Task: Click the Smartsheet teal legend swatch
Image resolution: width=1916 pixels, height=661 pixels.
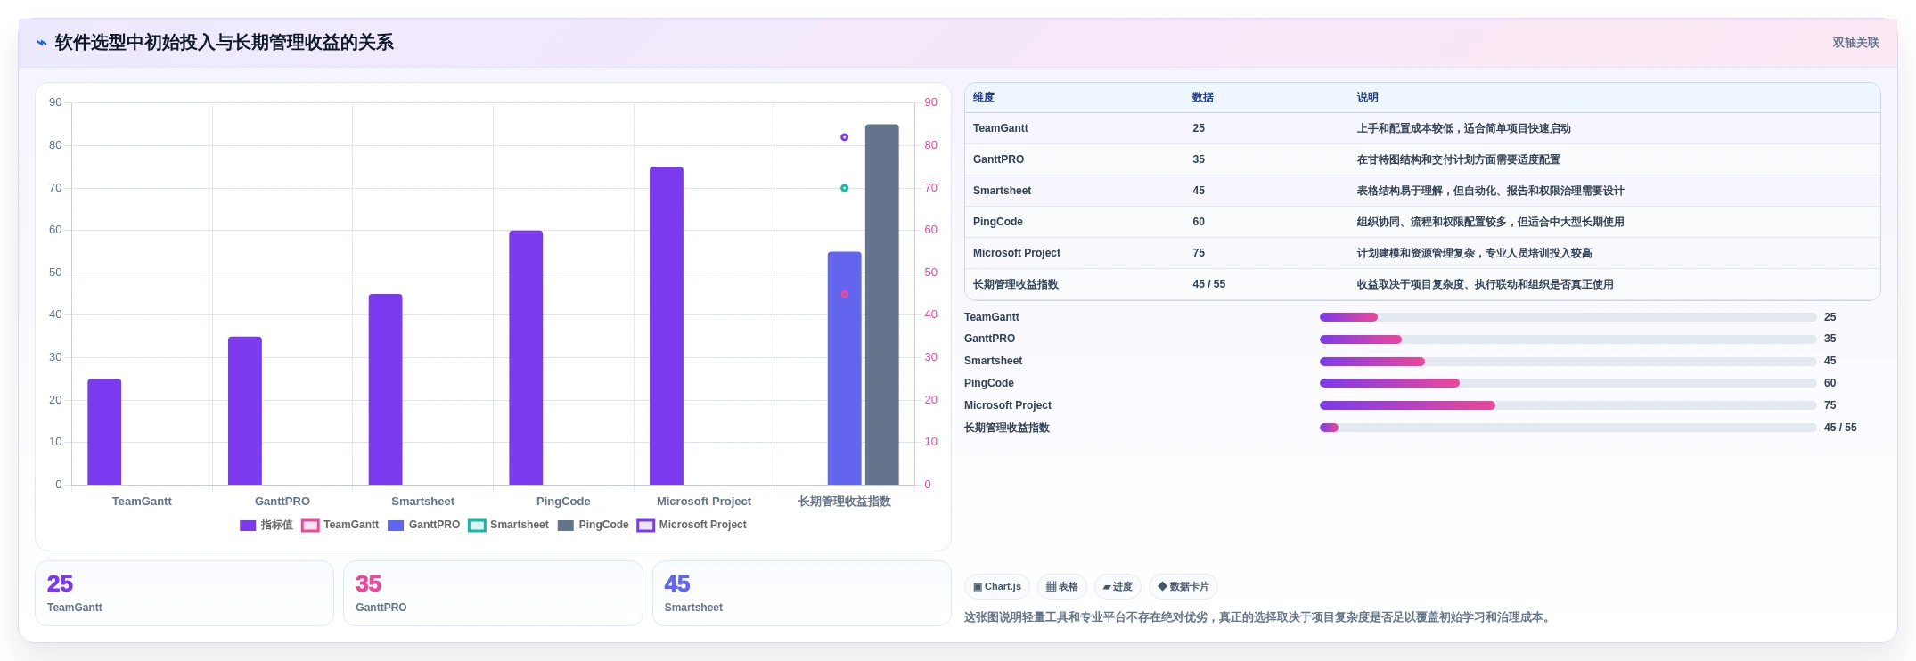Action: click(x=477, y=526)
